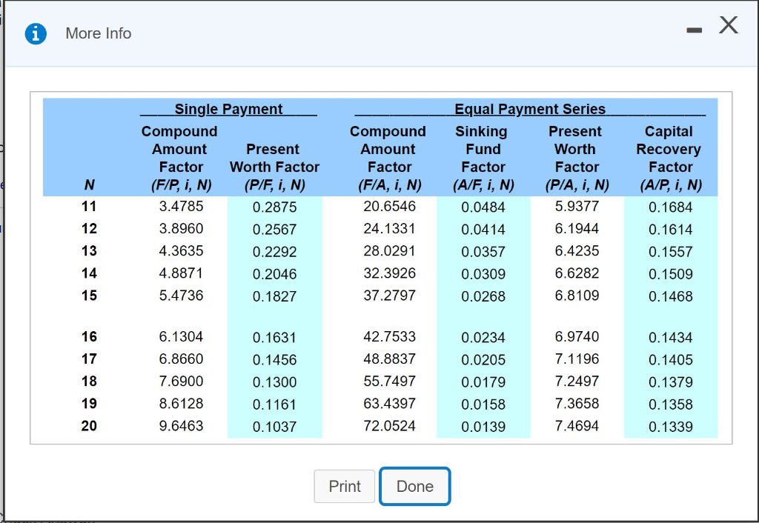Viewport: 759px width, 523px height.
Task: Select the Single Payment group heading
Action: click(228, 110)
